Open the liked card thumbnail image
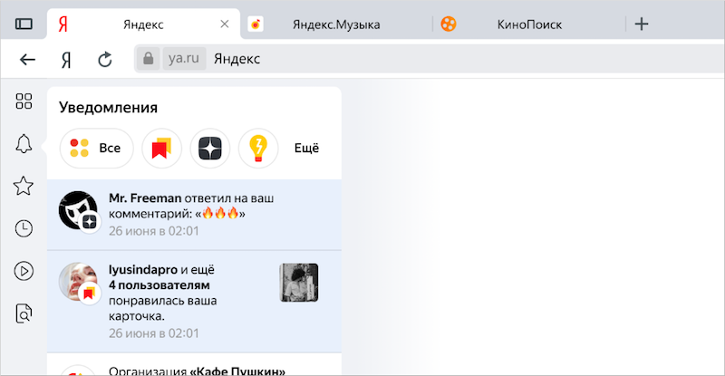 point(299,283)
